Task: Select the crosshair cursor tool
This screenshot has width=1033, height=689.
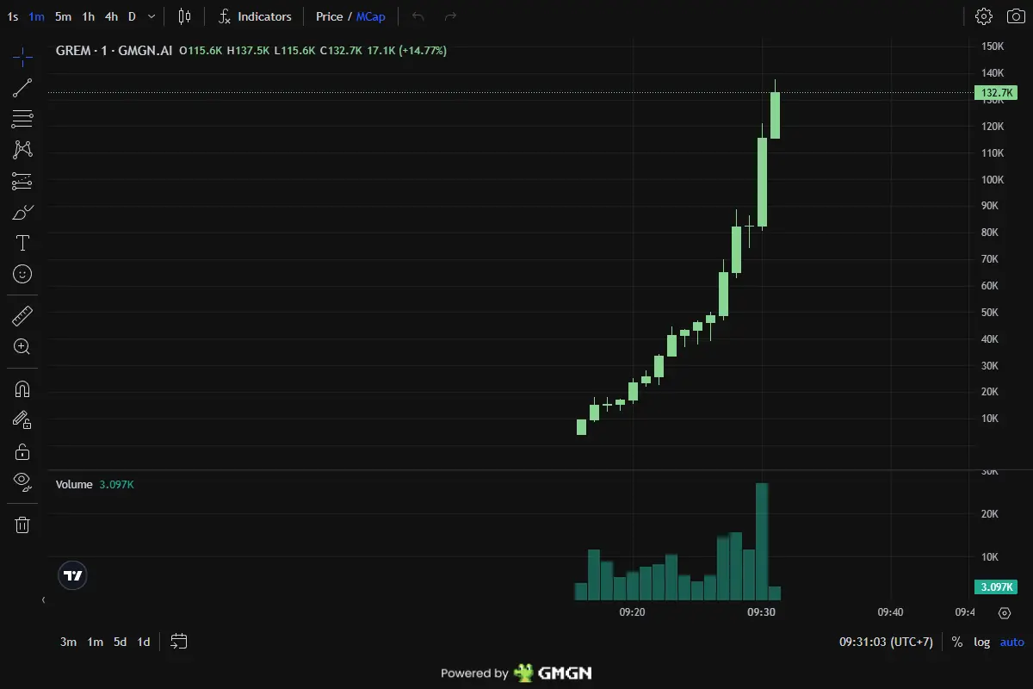Action: 22,58
